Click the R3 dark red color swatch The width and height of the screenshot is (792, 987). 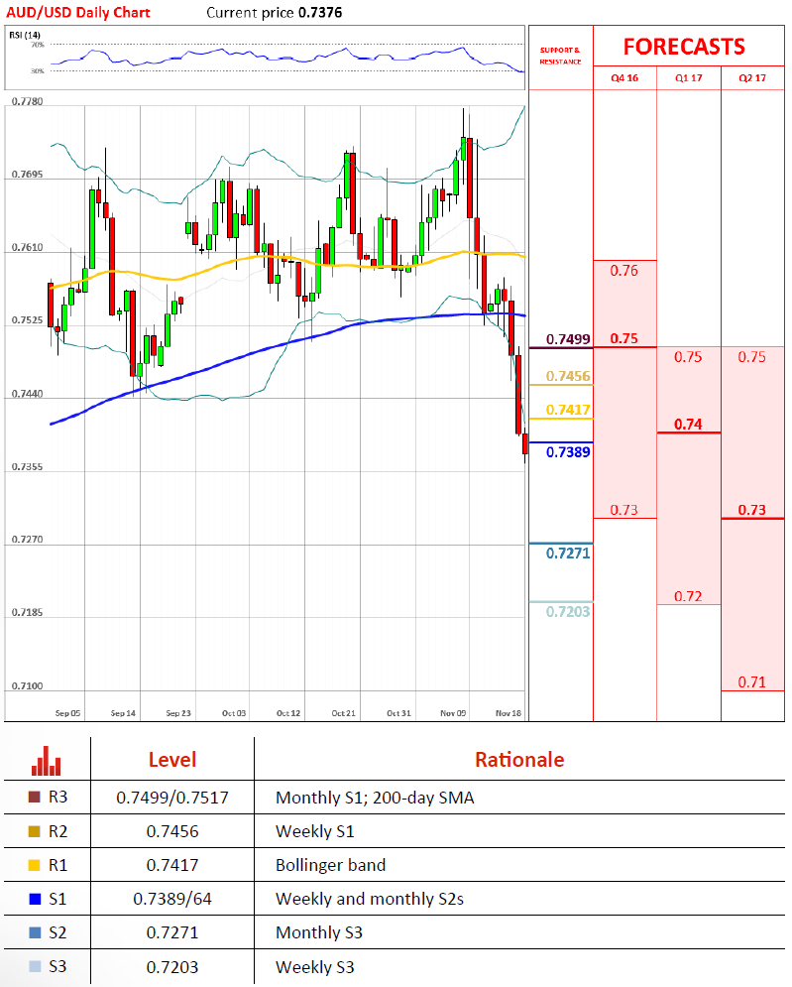(35, 797)
